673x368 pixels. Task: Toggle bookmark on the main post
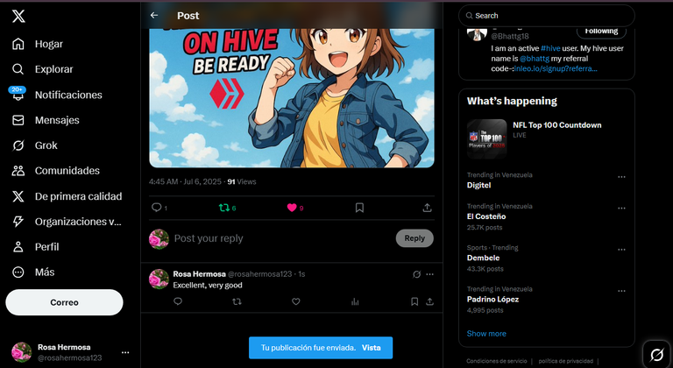359,208
